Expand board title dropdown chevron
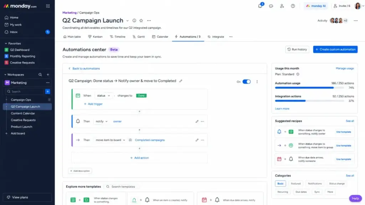Viewport: 365px width, 205px height. (127, 21)
